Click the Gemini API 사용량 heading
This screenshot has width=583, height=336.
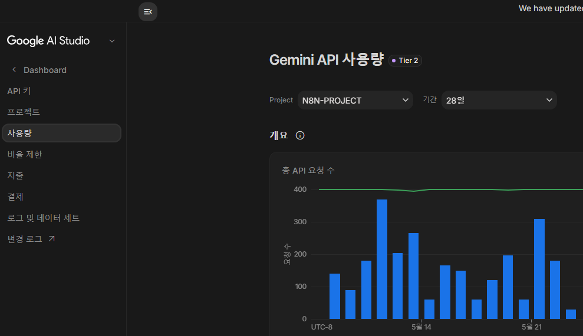326,60
